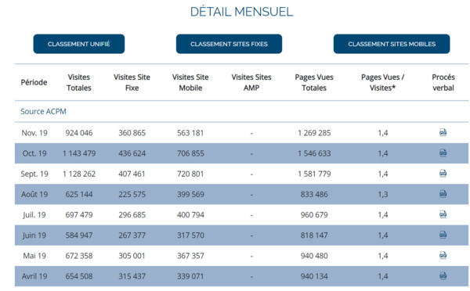Screen dimensions: 470x291
Task: Open the Classement Unifié ranking
Action: pyautogui.click(x=79, y=44)
